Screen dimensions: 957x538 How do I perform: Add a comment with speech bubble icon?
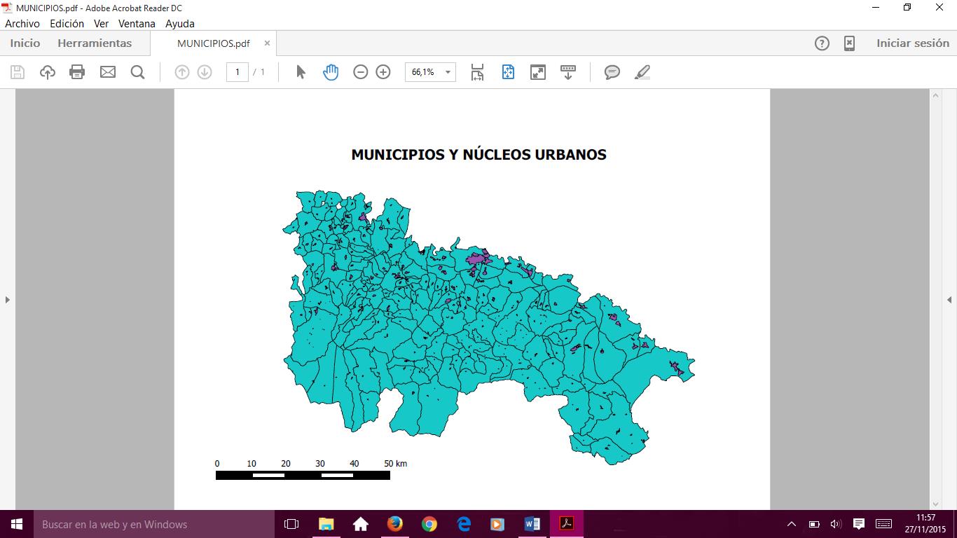(612, 72)
